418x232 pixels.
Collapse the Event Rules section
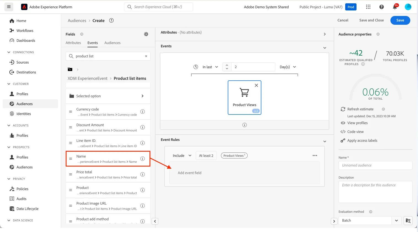325,141
